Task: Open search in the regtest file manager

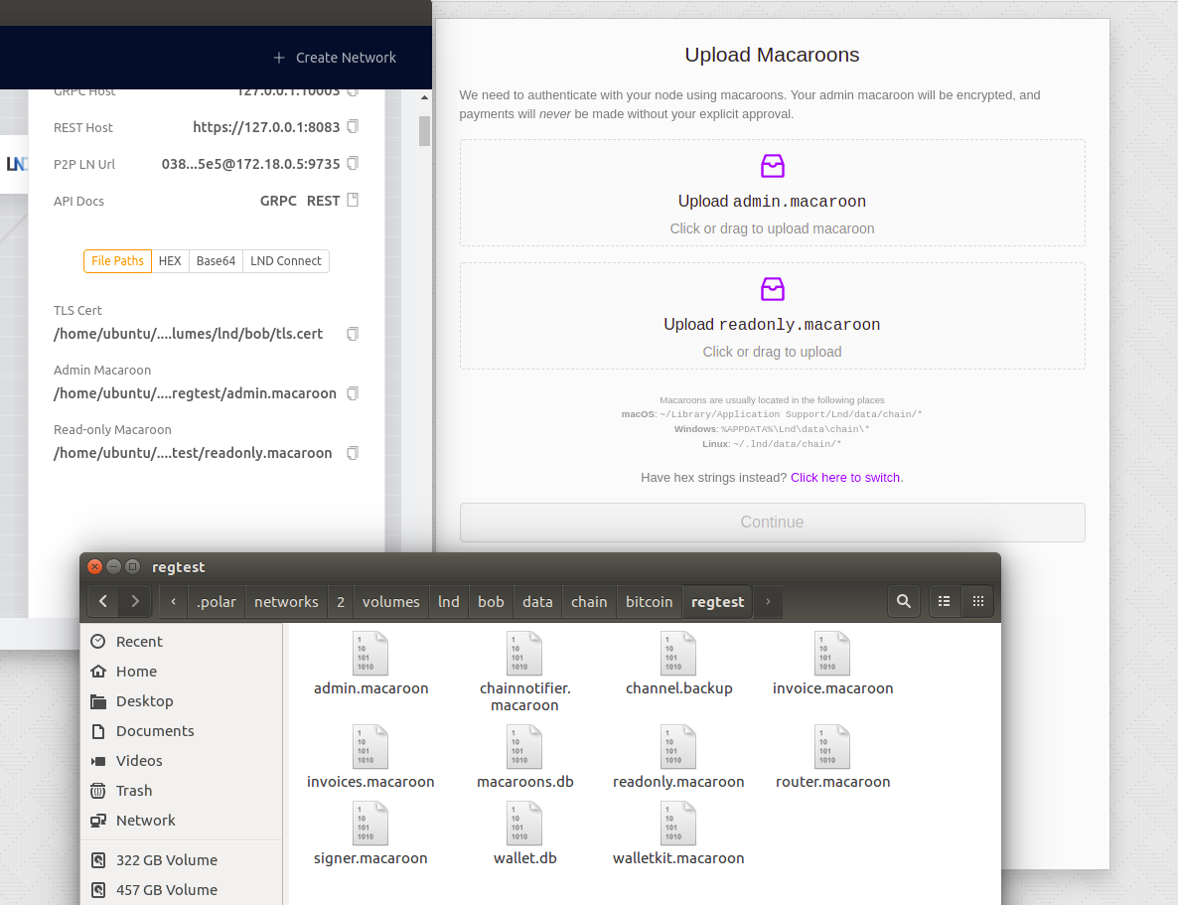Action: click(x=904, y=601)
